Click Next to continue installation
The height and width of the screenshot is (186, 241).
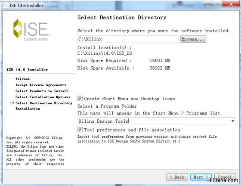click(201, 177)
